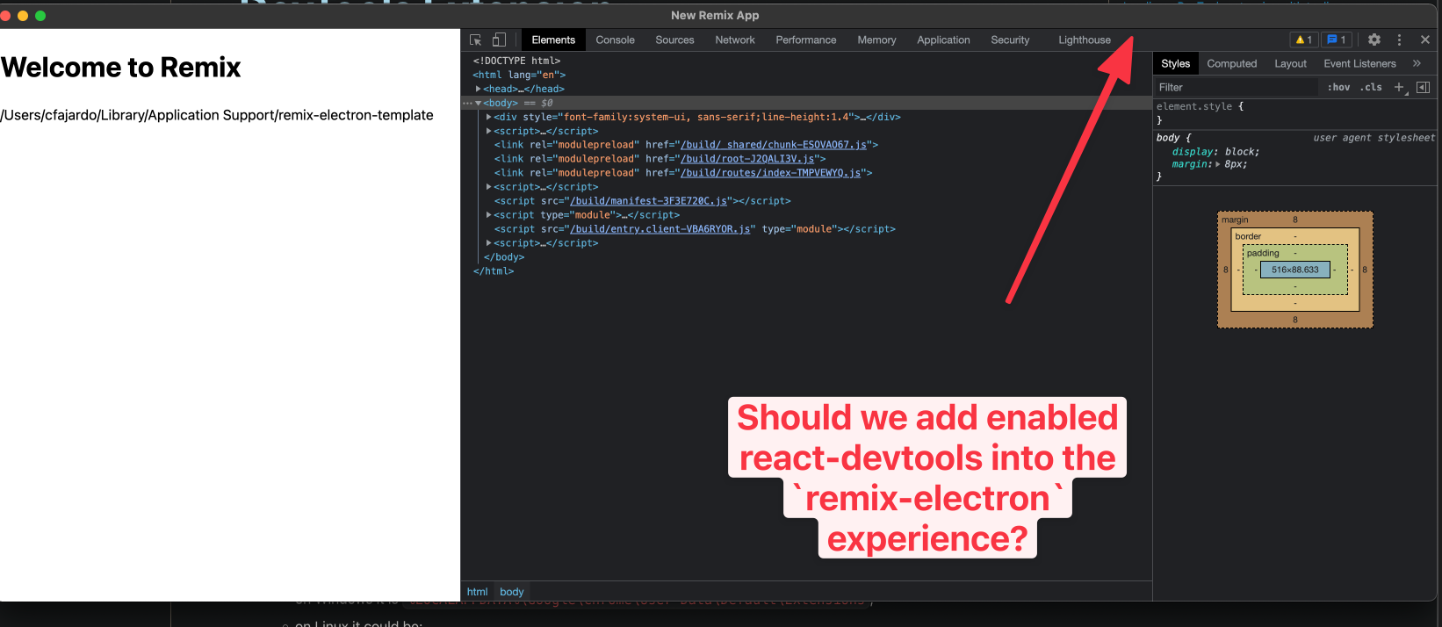Add a new style rule with plus icon
1442x627 pixels.
point(1400,87)
